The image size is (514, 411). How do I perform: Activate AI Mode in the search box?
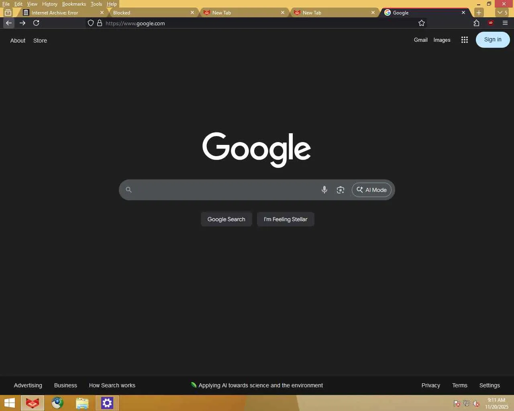click(x=371, y=190)
